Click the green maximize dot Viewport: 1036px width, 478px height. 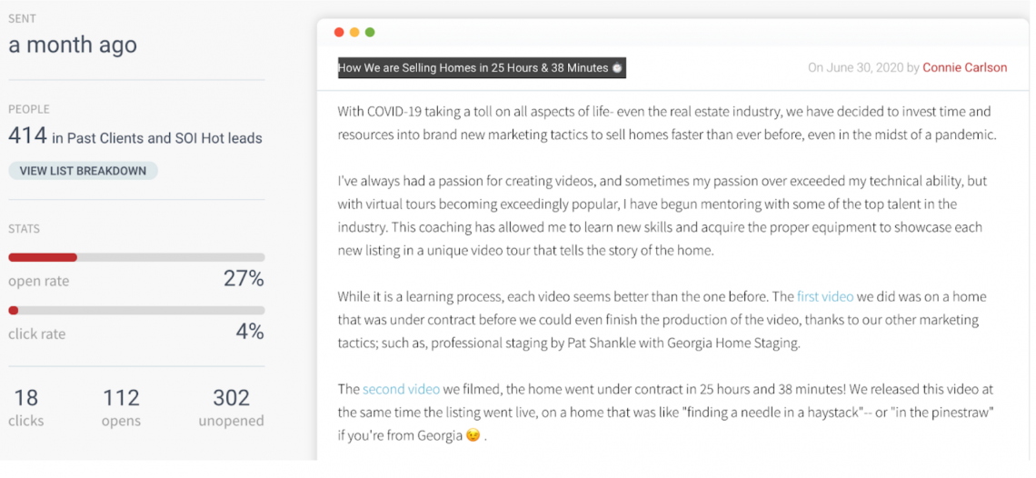tap(370, 33)
